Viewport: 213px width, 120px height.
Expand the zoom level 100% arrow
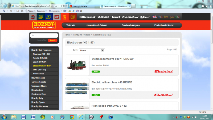(209, 112)
